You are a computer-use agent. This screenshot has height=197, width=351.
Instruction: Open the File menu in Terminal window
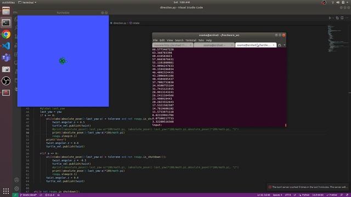coord(155,40)
